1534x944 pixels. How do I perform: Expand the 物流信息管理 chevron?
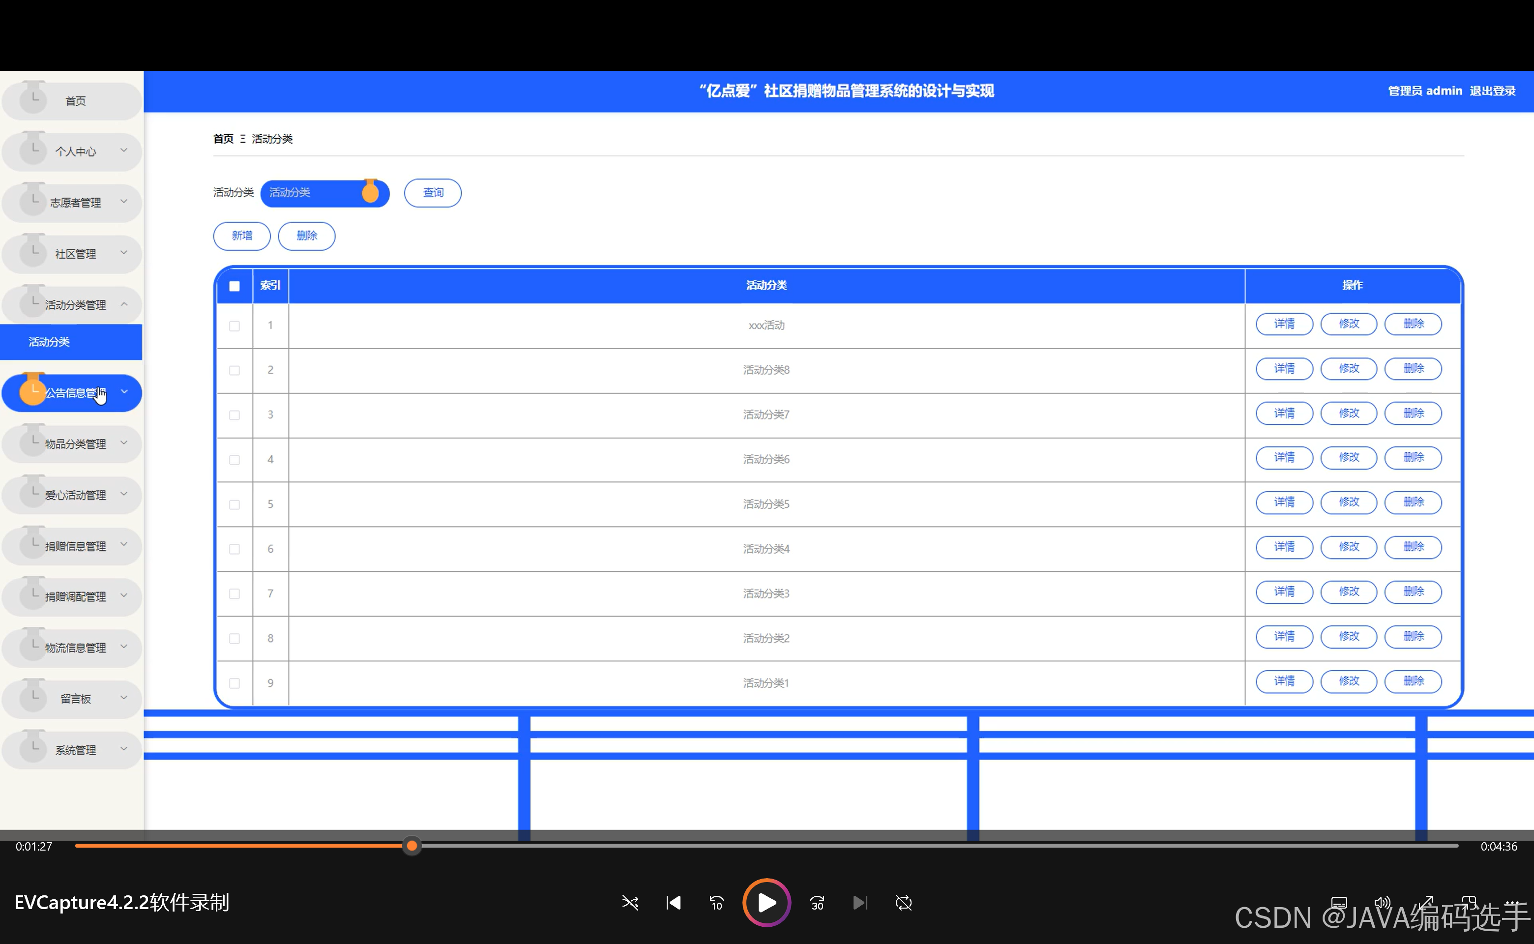click(x=124, y=646)
